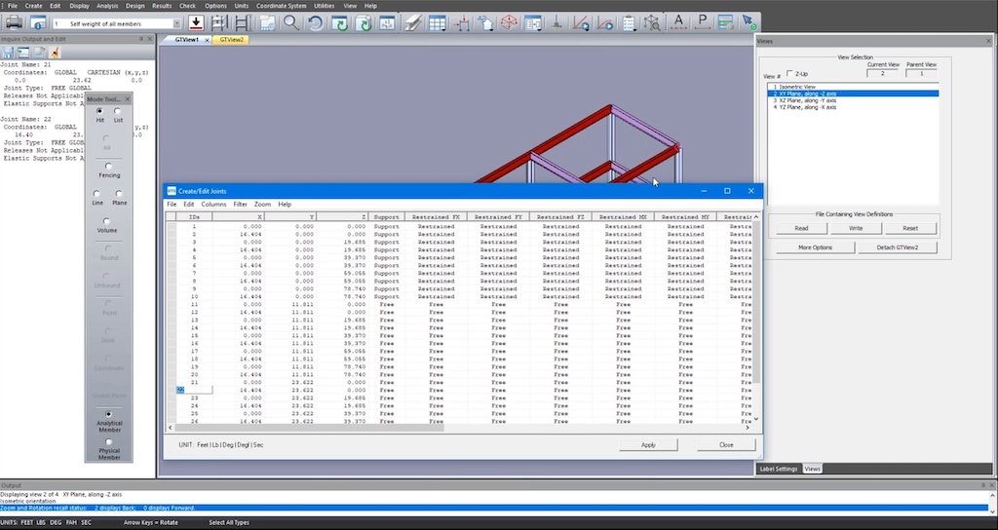Click the Apply button
The image size is (998, 530).
click(647, 444)
